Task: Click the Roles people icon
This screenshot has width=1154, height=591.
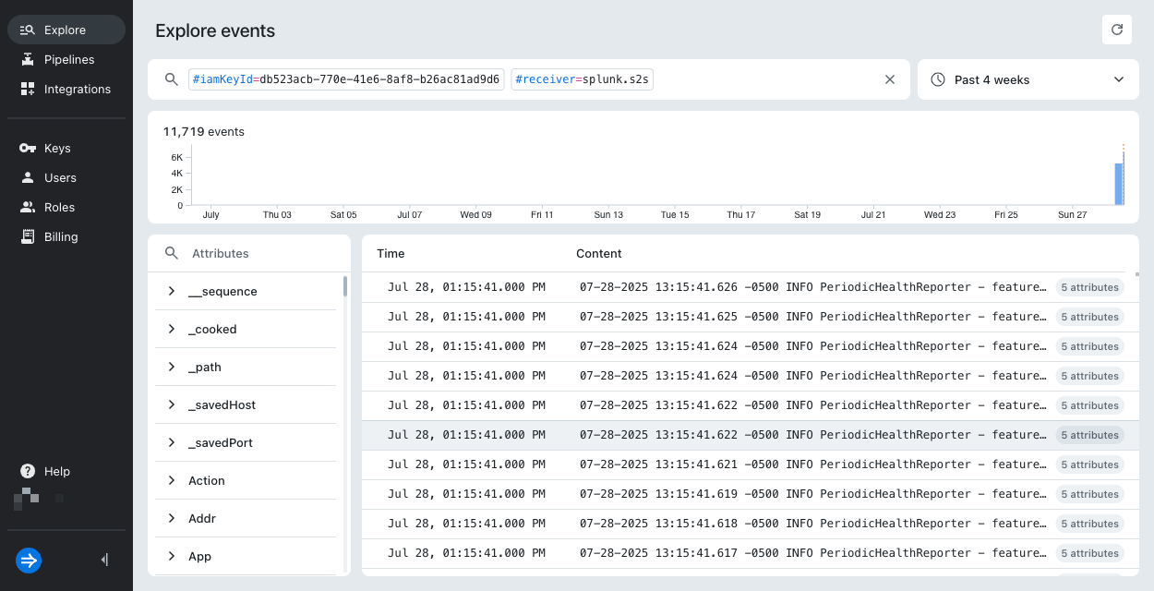Action: click(27, 207)
